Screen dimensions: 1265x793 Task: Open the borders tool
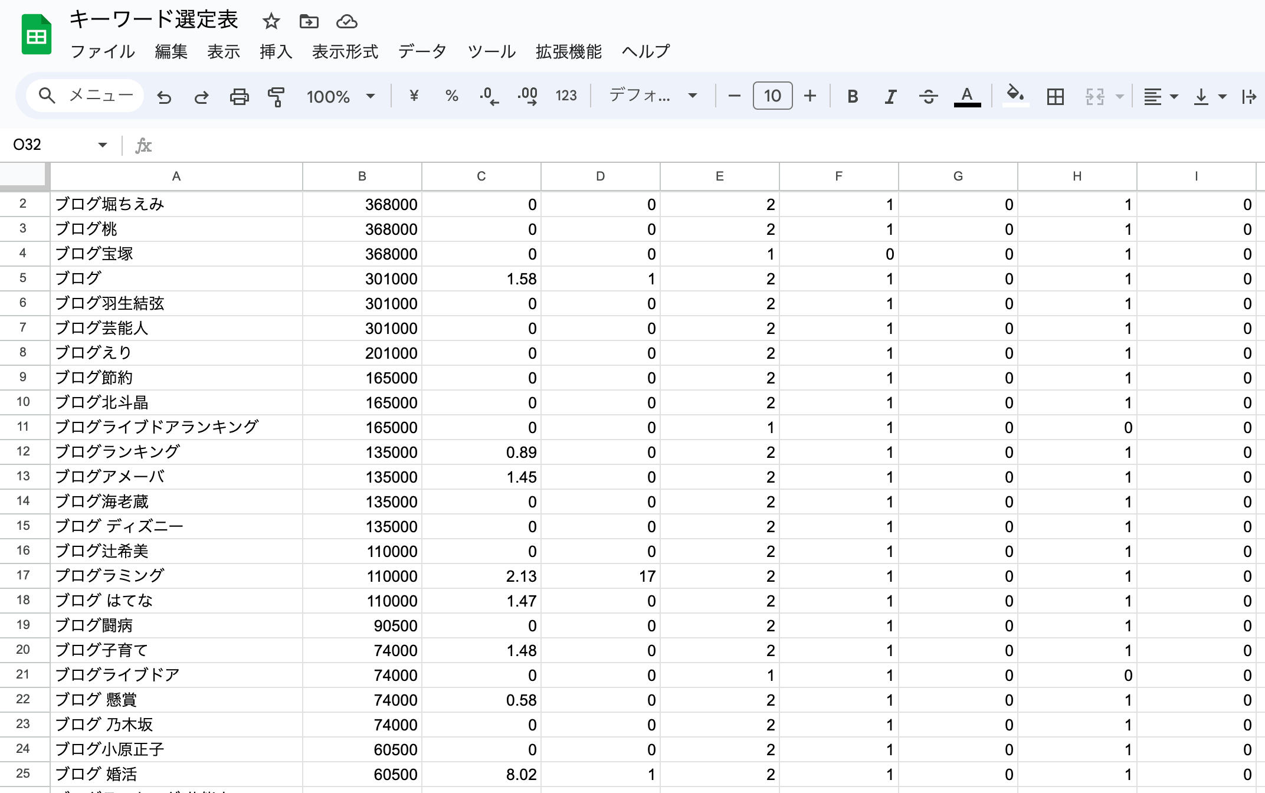(x=1055, y=96)
